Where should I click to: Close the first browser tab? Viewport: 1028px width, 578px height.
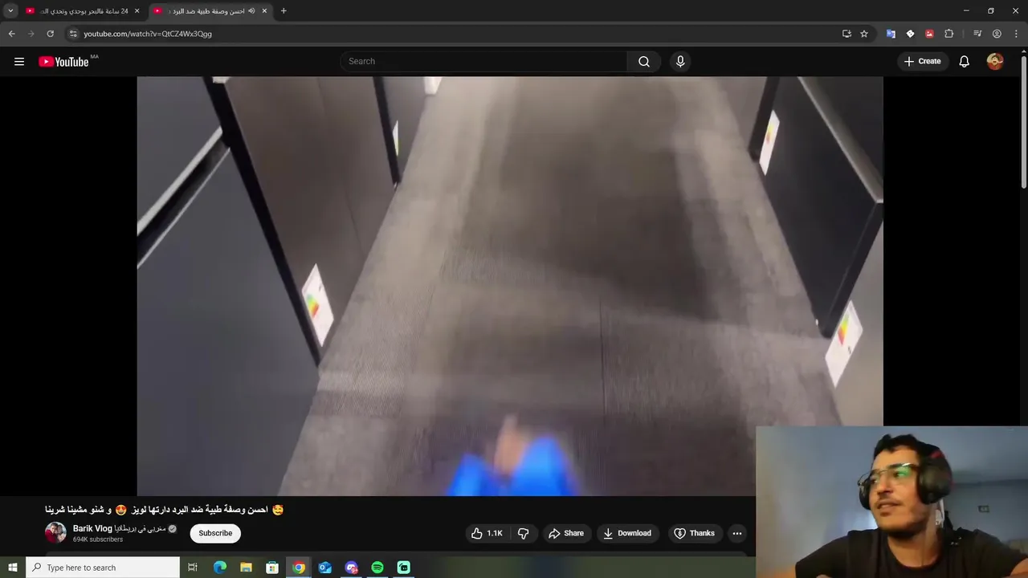pyautogui.click(x=137, y=11)
